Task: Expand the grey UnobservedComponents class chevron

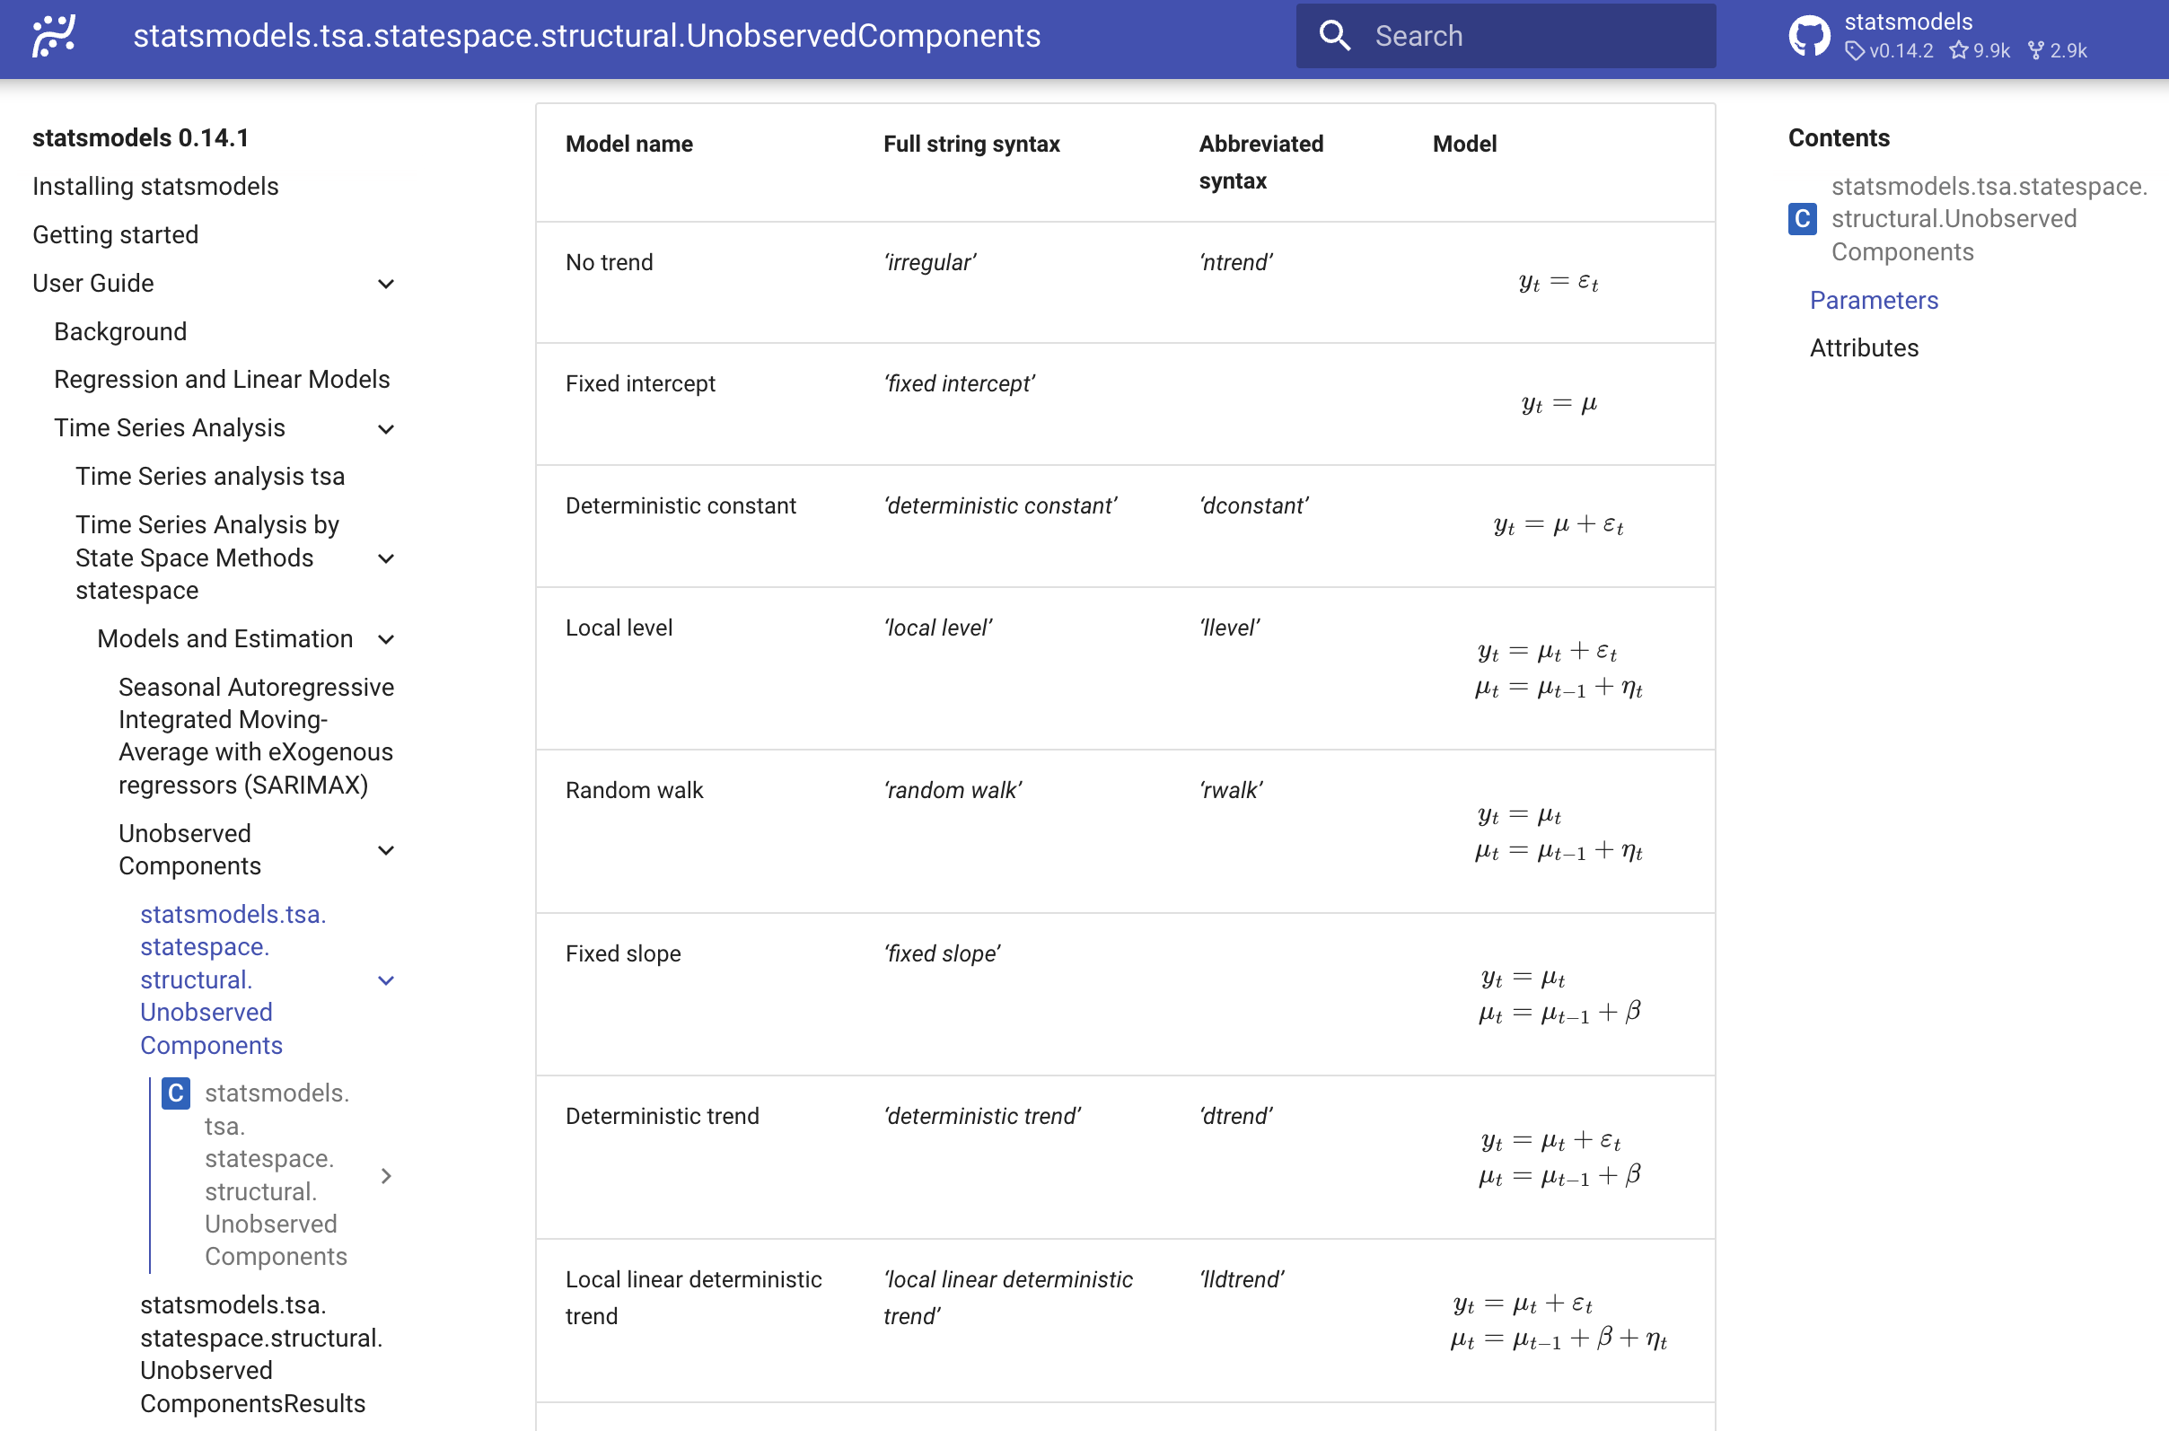Action: tap(386, 1175)
